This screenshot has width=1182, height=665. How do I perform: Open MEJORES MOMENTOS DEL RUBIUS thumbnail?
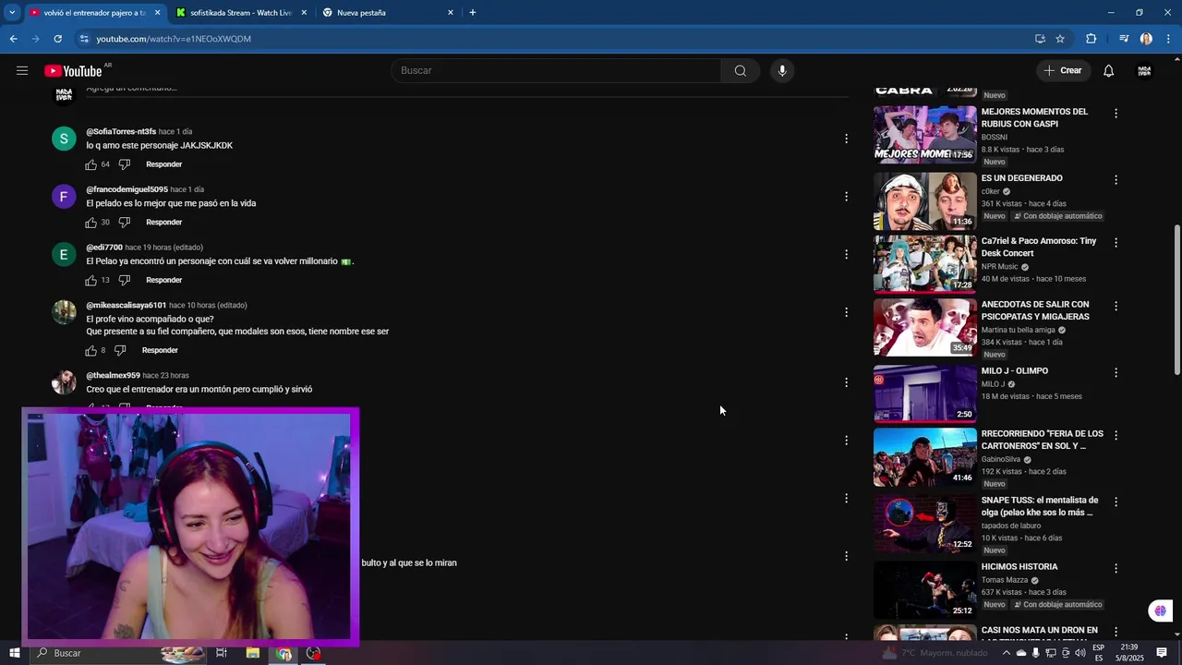(x=925, y=135)
